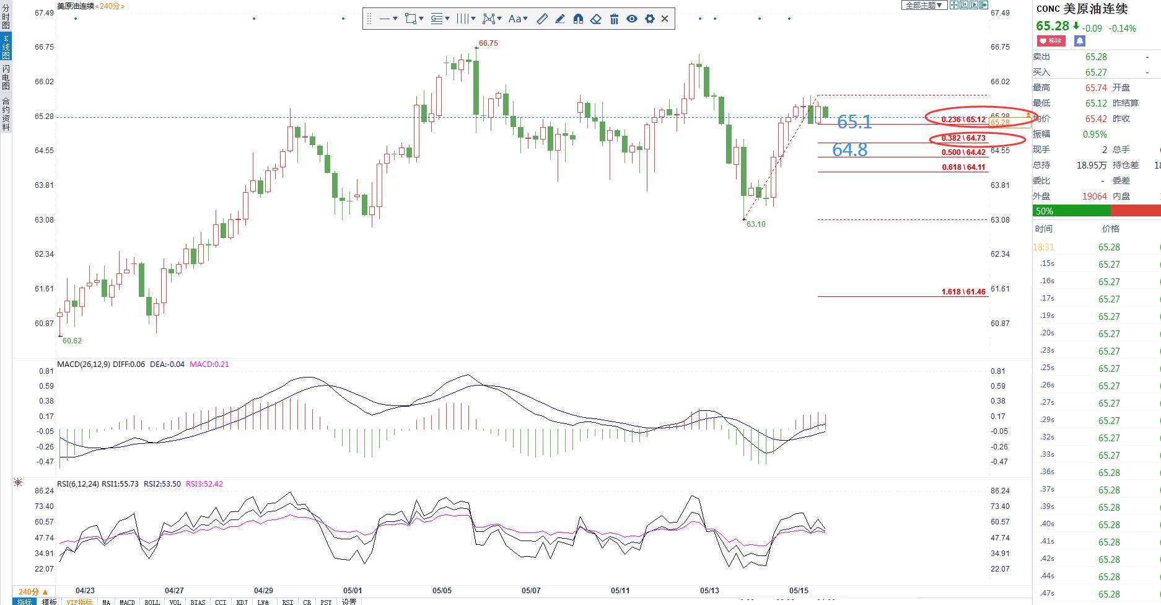
Task: Apply the BOLL indicator
Action: coord(152,601)
